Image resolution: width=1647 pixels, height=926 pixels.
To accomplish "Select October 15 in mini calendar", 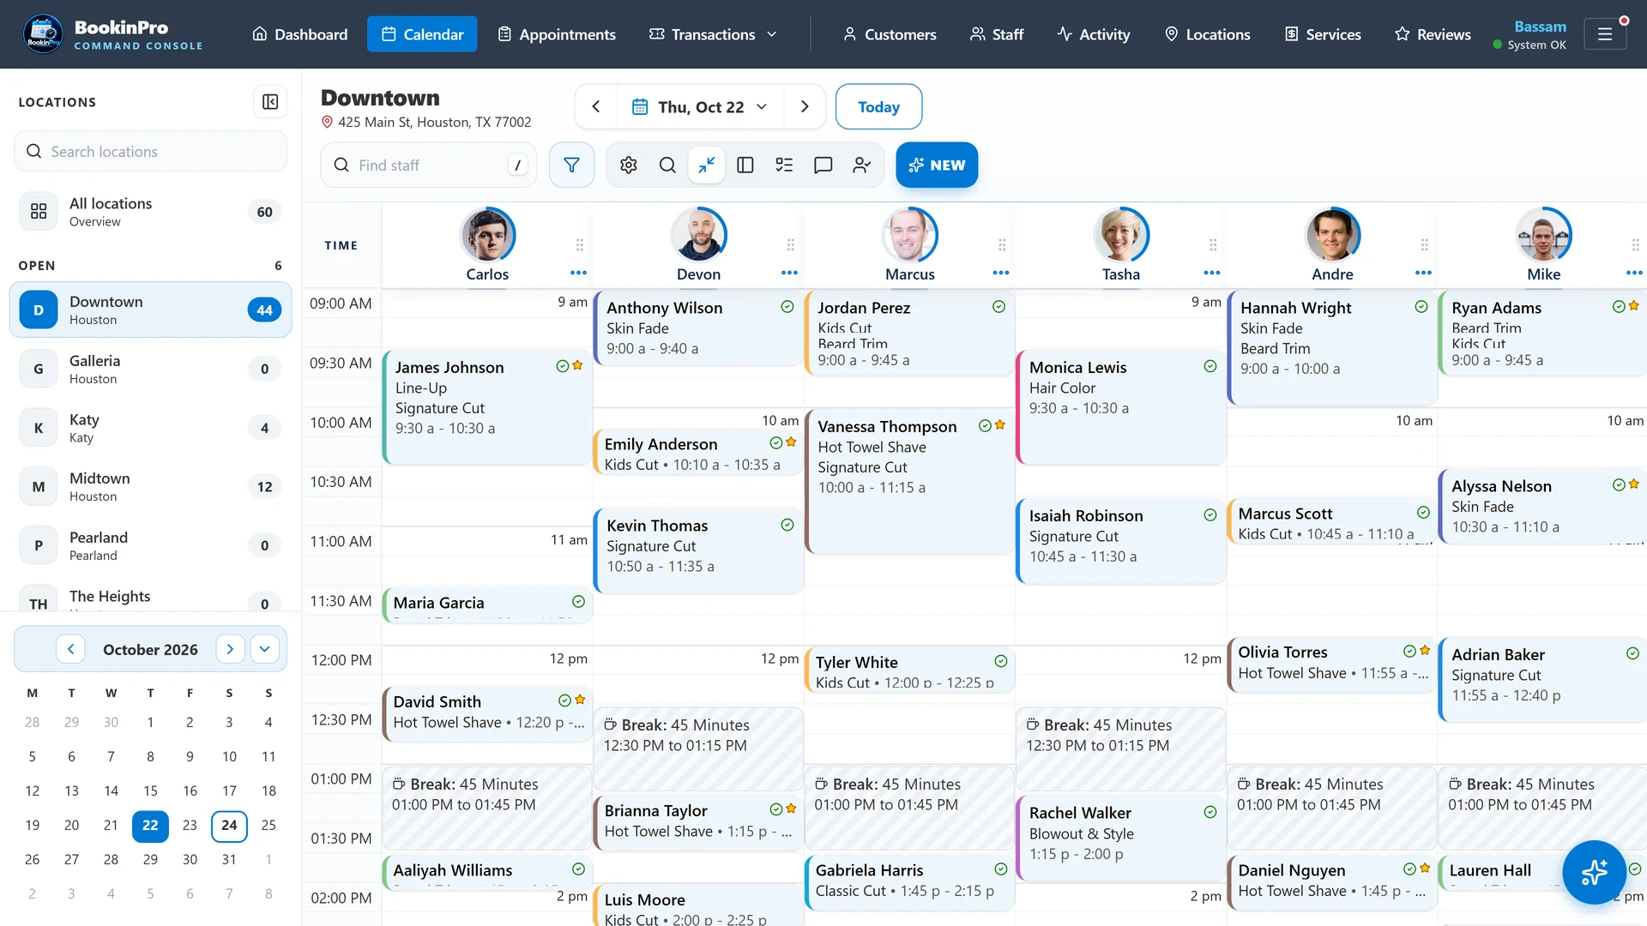I will 150,791.
